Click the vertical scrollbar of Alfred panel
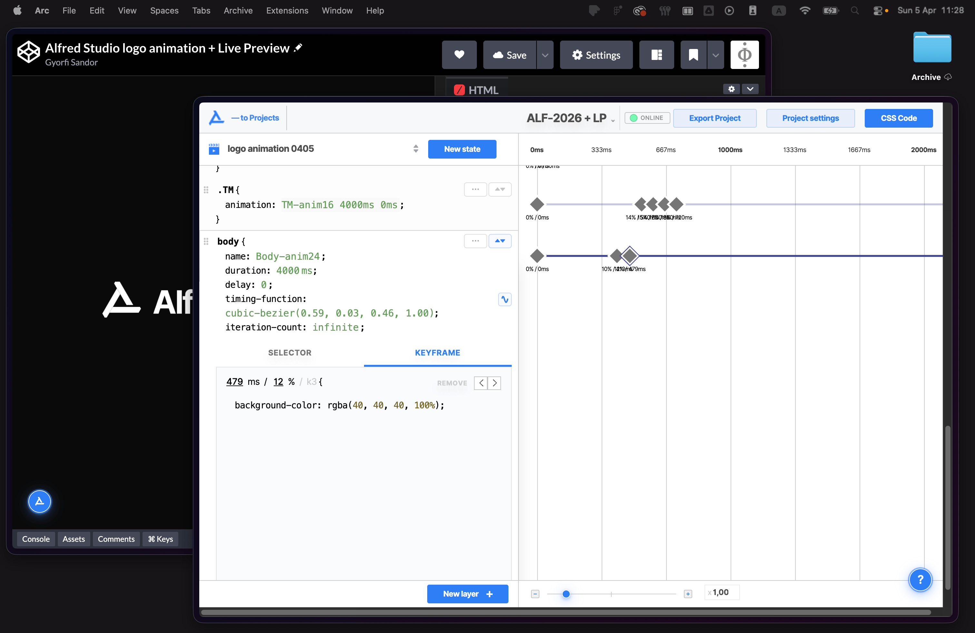Image resolution: width=975 pixels, height=633 pixels. [948, 508]
